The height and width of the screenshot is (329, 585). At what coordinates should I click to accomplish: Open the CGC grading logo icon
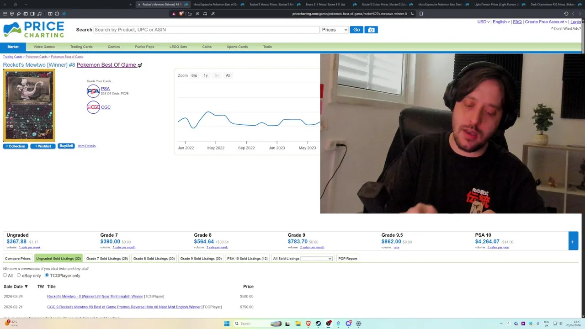click(93, 107)
